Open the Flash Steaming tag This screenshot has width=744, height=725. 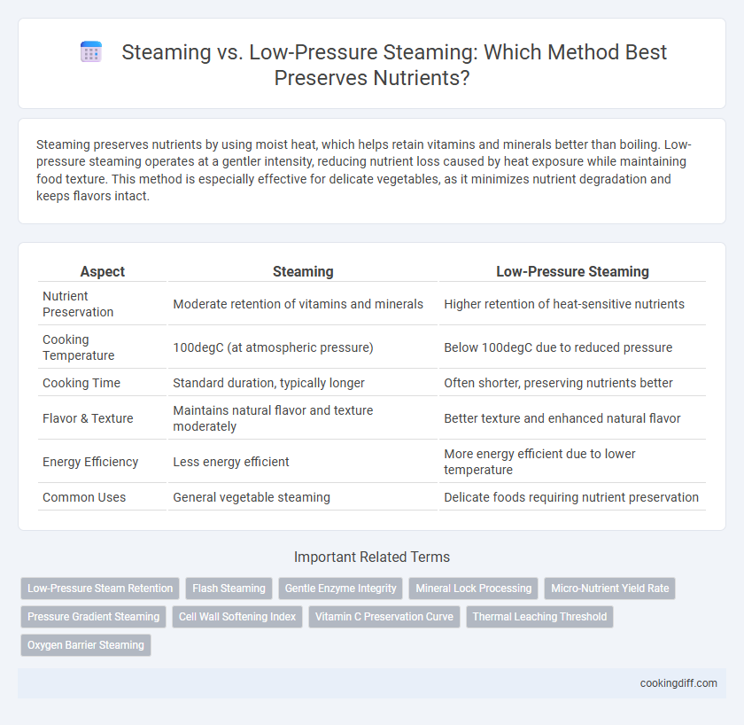pos(229,589)
